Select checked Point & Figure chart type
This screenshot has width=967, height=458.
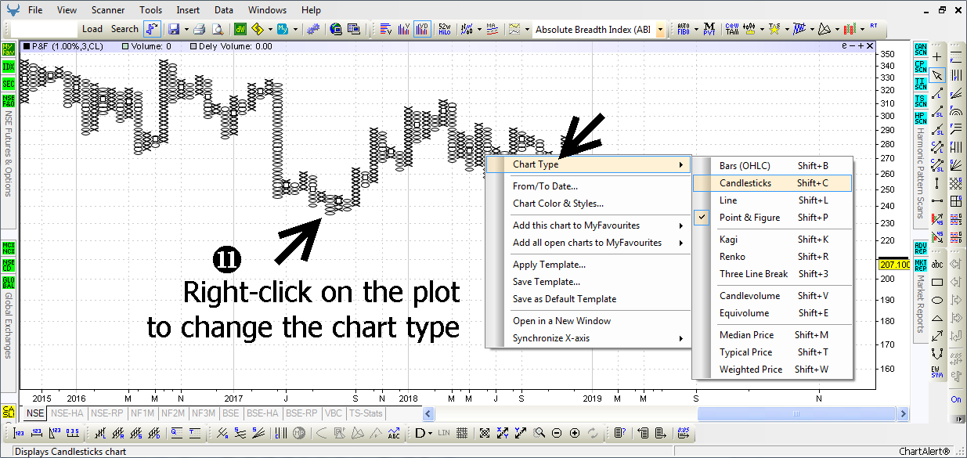pos(749,218)
